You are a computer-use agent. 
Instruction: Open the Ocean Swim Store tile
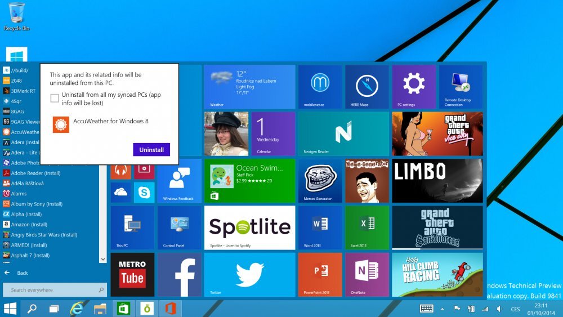point(249,181)
